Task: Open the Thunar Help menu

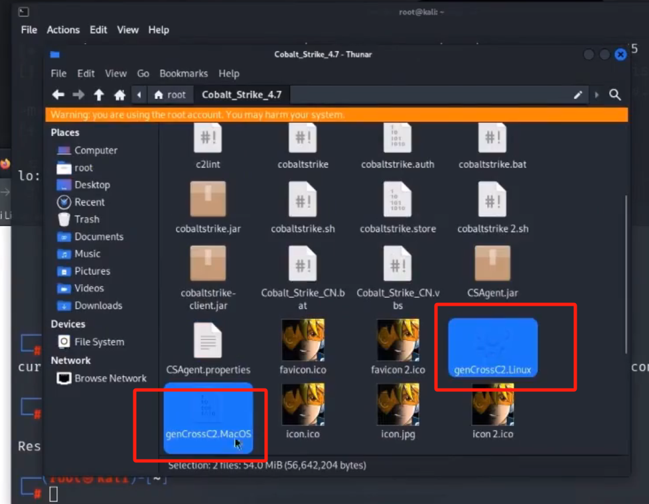Action: pyautogui.click(x=229, y=74)
